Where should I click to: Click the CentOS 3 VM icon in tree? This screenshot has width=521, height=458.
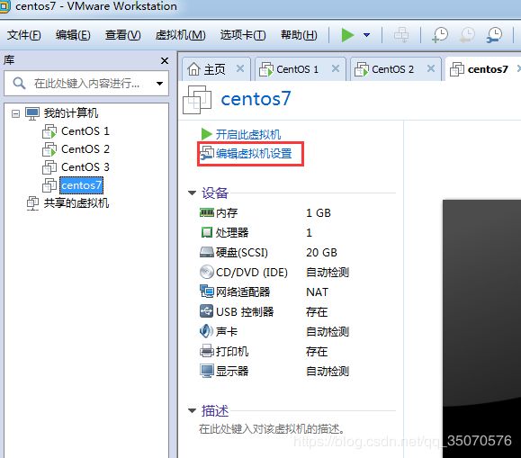tap(49, 167)
